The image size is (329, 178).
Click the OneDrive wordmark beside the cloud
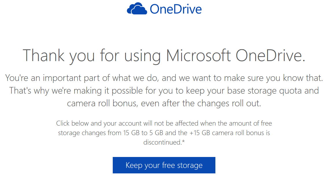(176, 9)
